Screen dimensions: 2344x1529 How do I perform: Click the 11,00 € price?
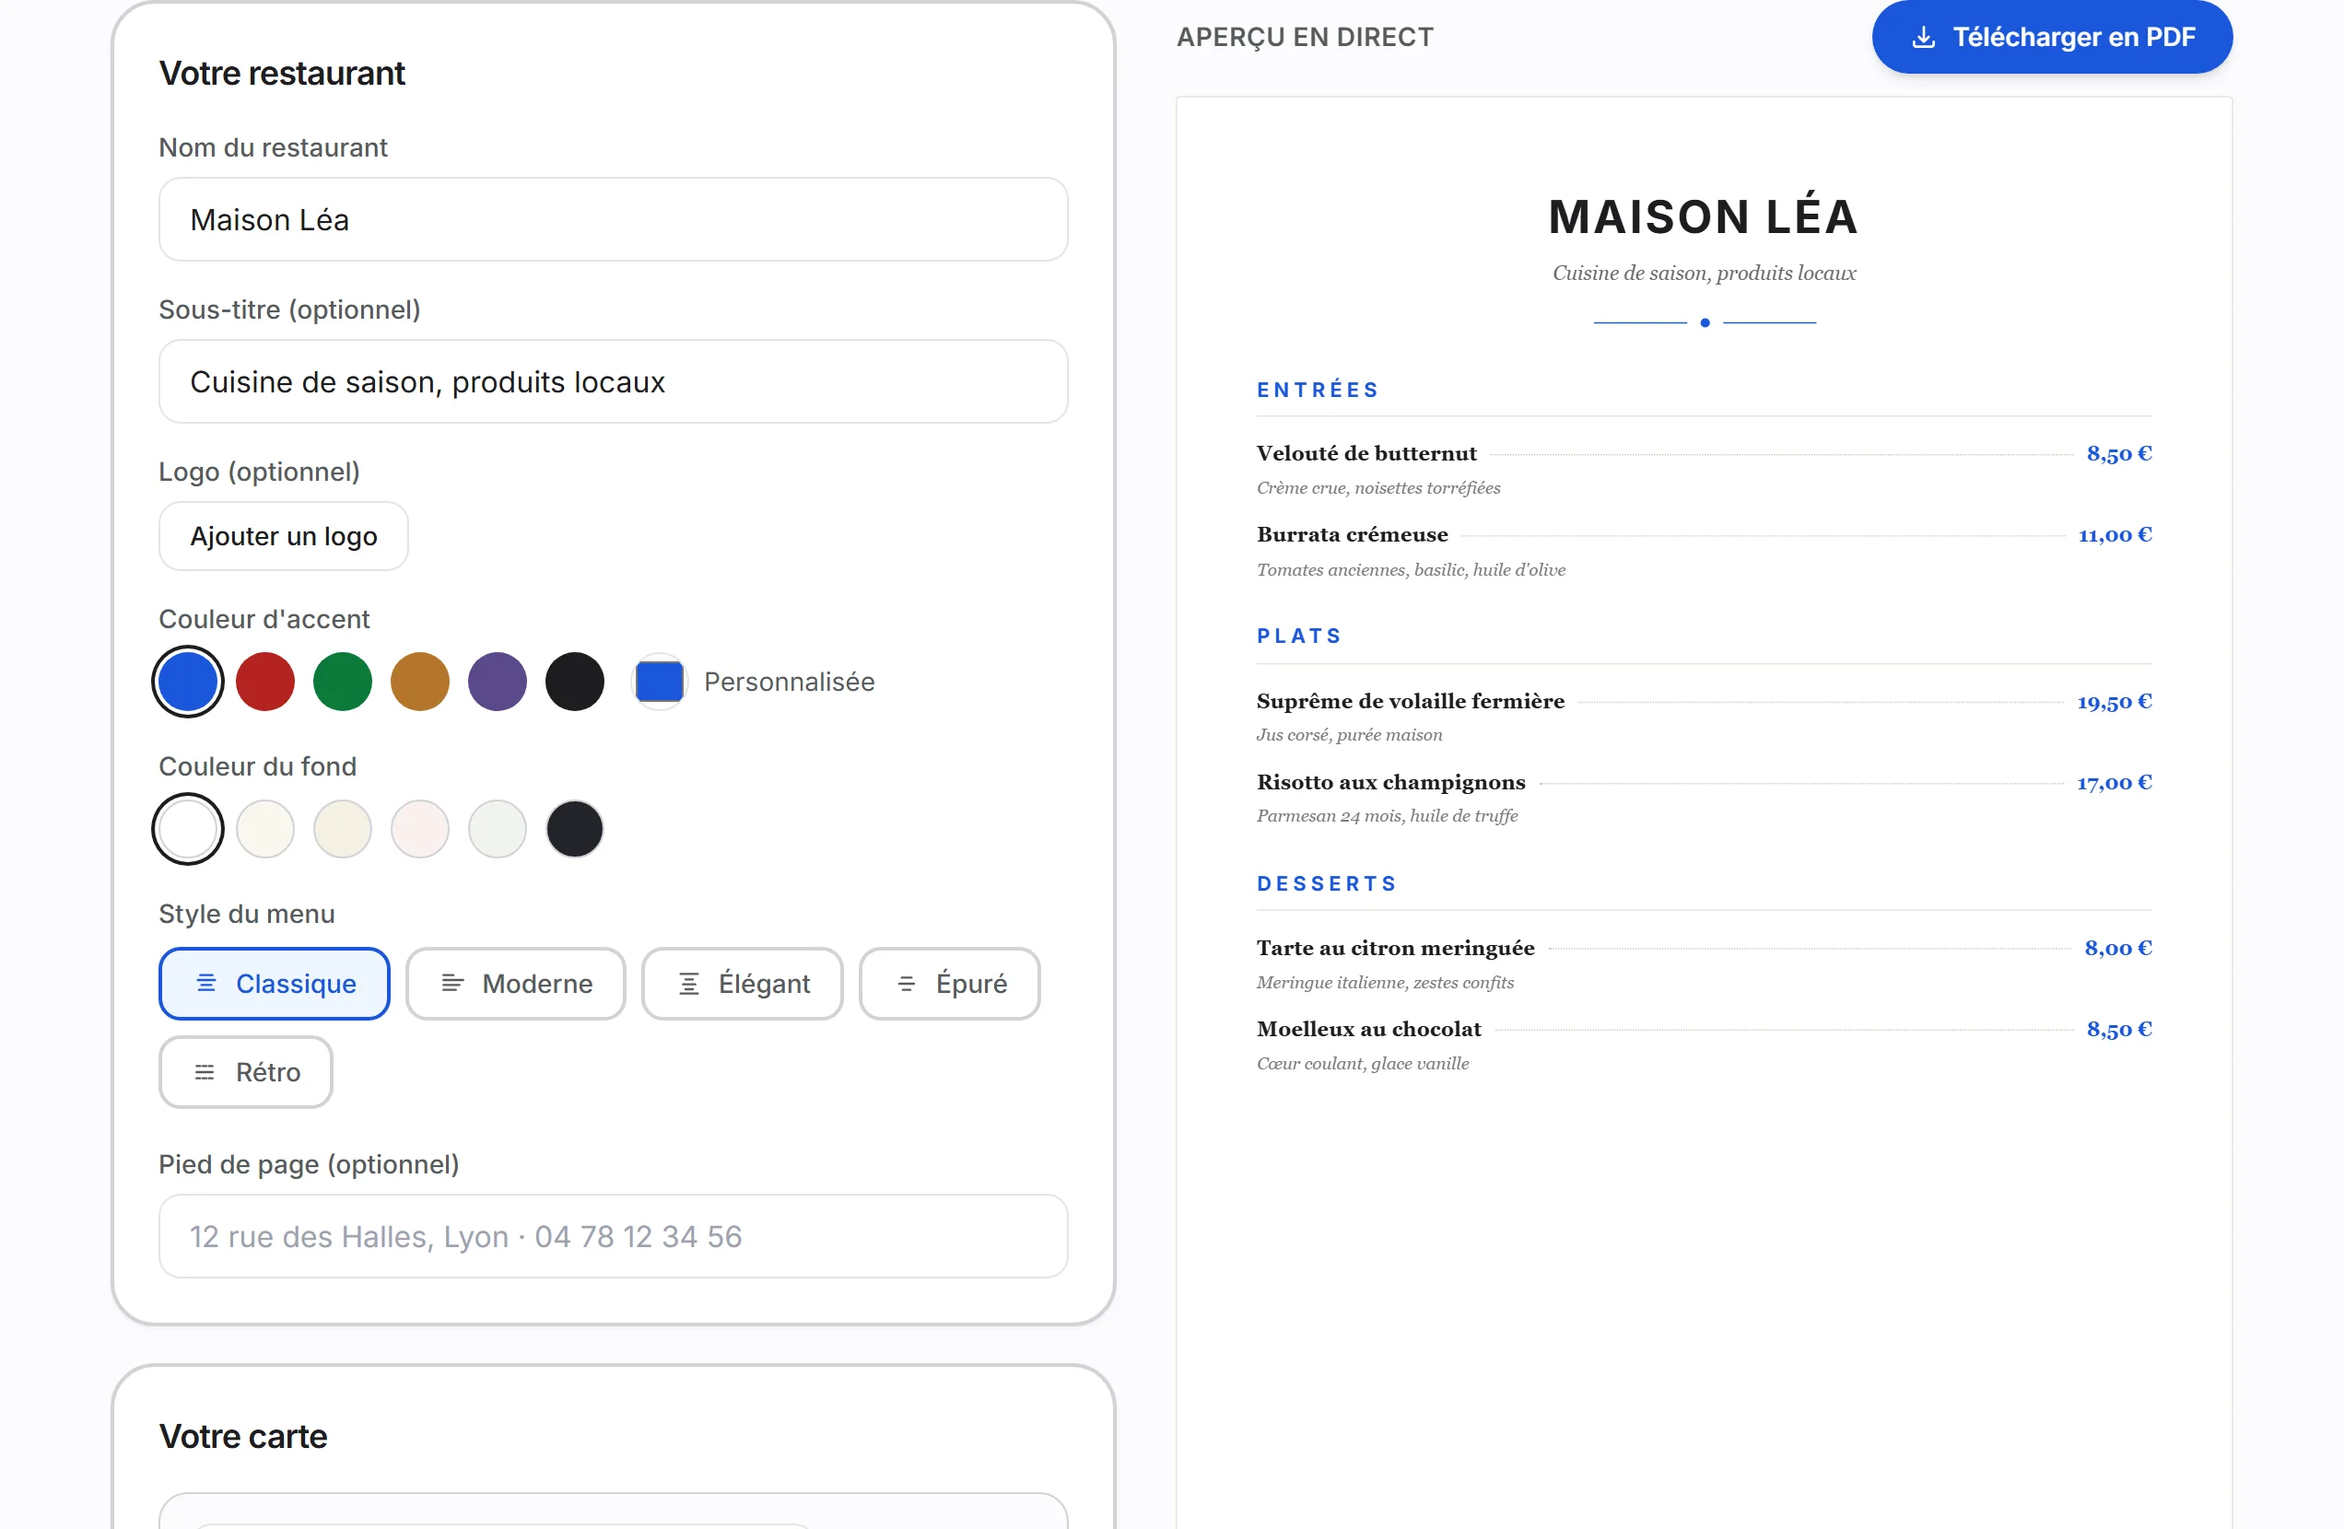point(2115,534)
